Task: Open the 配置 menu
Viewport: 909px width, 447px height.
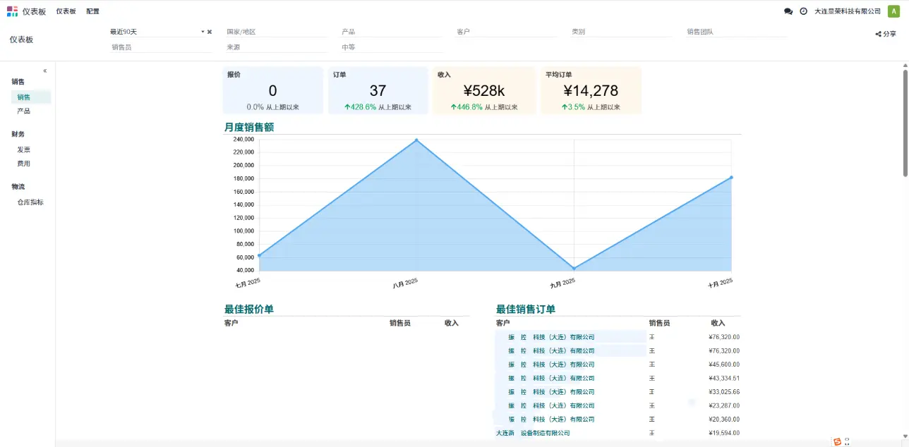Action: click(x=92, y=11)
